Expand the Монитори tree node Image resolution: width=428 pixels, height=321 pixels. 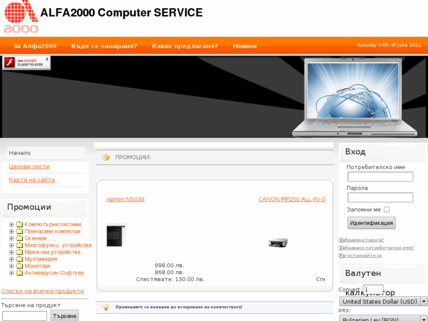(x=11, y=266)
